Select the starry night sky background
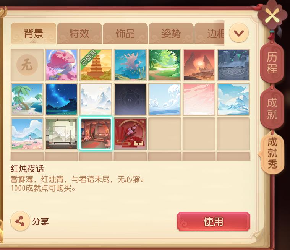This screenshot has height=250, width=290. (62, 99)
